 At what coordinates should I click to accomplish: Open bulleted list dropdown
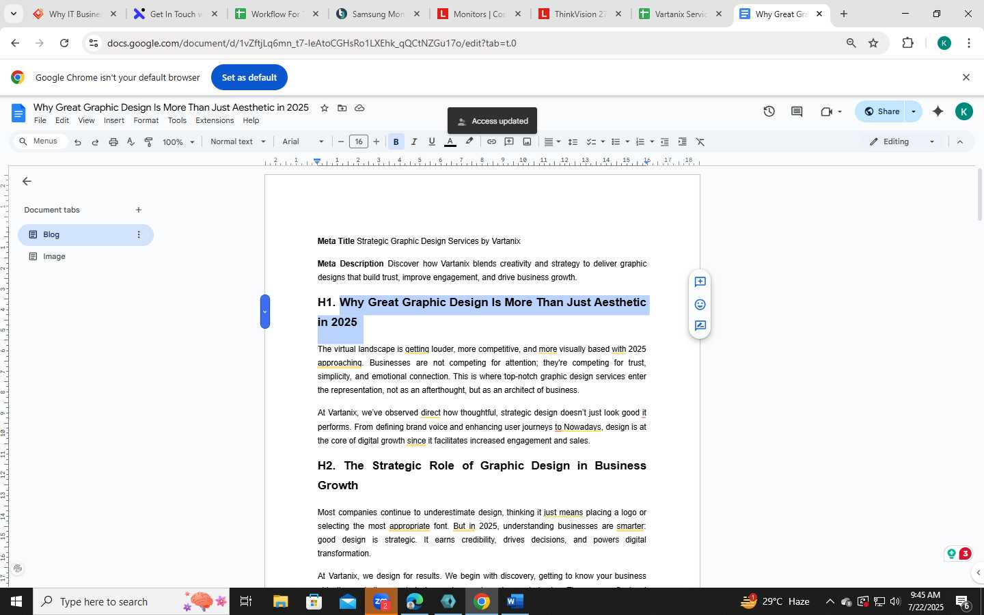620,142
